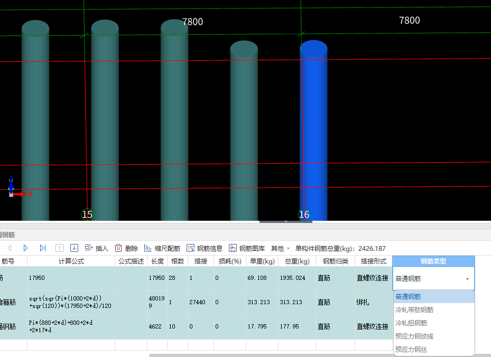Click the 钢筋类型 column header
This screenshot has width=491, height=357.
pyautogui.click(x=433, y=261)
